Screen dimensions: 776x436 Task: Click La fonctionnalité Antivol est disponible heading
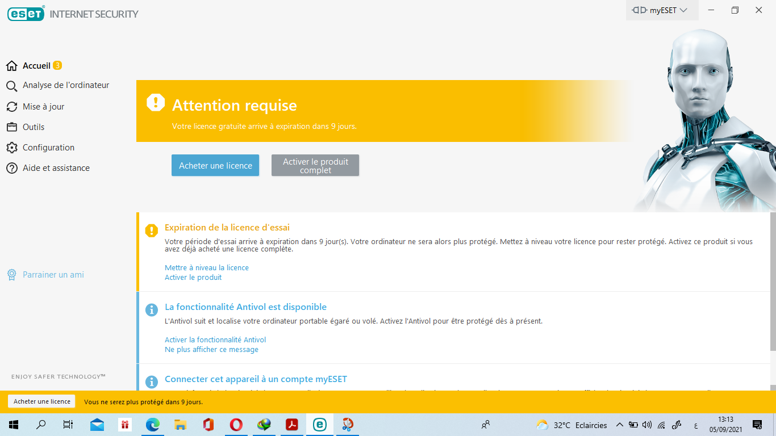click(x=245, y=307)
